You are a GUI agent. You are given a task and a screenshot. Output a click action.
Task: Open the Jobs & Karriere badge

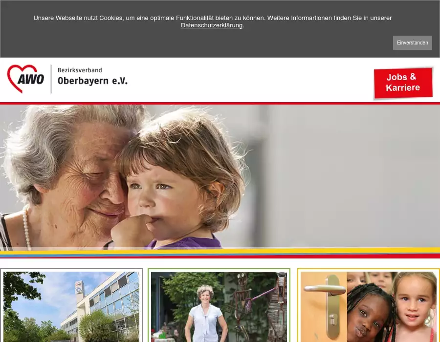point(403,83)
